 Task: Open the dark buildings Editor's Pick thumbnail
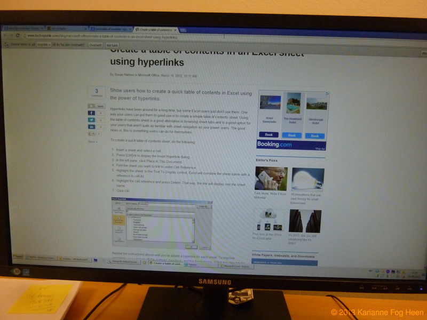(305, 221)
